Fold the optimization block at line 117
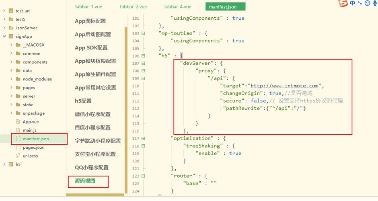 (143, 138)
